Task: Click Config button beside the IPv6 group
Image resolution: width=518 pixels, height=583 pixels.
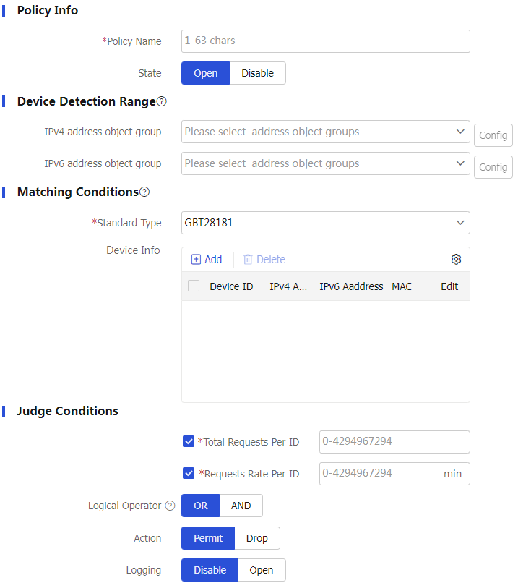Action: pyautogui.click(x=493, y=167)
